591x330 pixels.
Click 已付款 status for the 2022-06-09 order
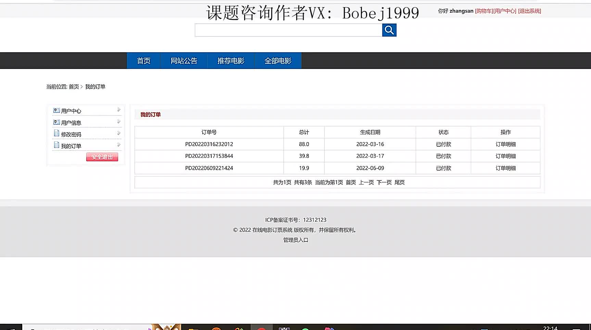click(443, 168)
